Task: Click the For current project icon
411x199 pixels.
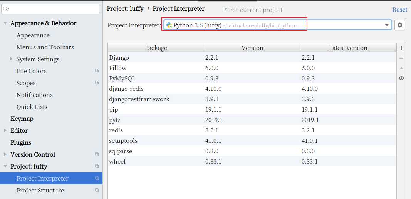Action: click(x=225, y=10)
